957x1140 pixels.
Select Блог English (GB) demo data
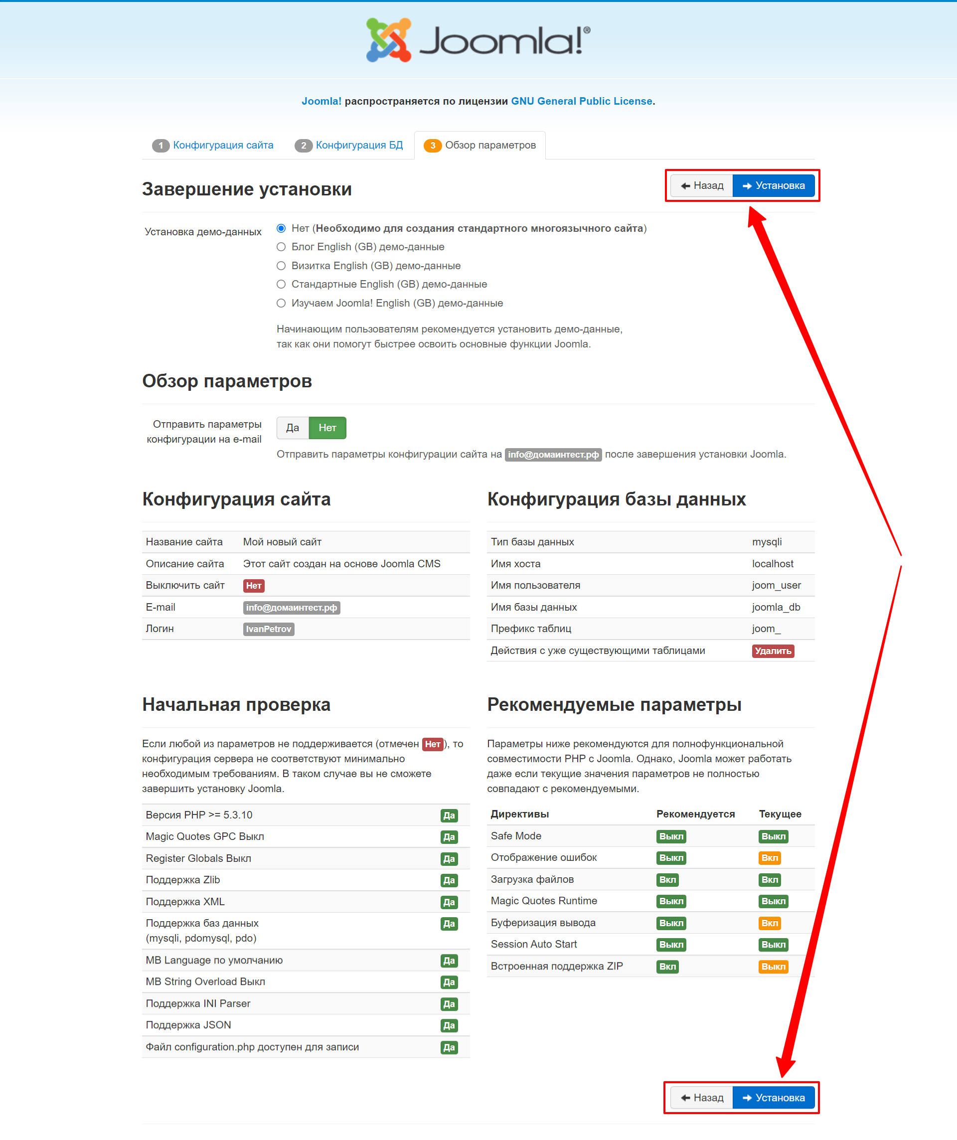(x=281, y=247)
